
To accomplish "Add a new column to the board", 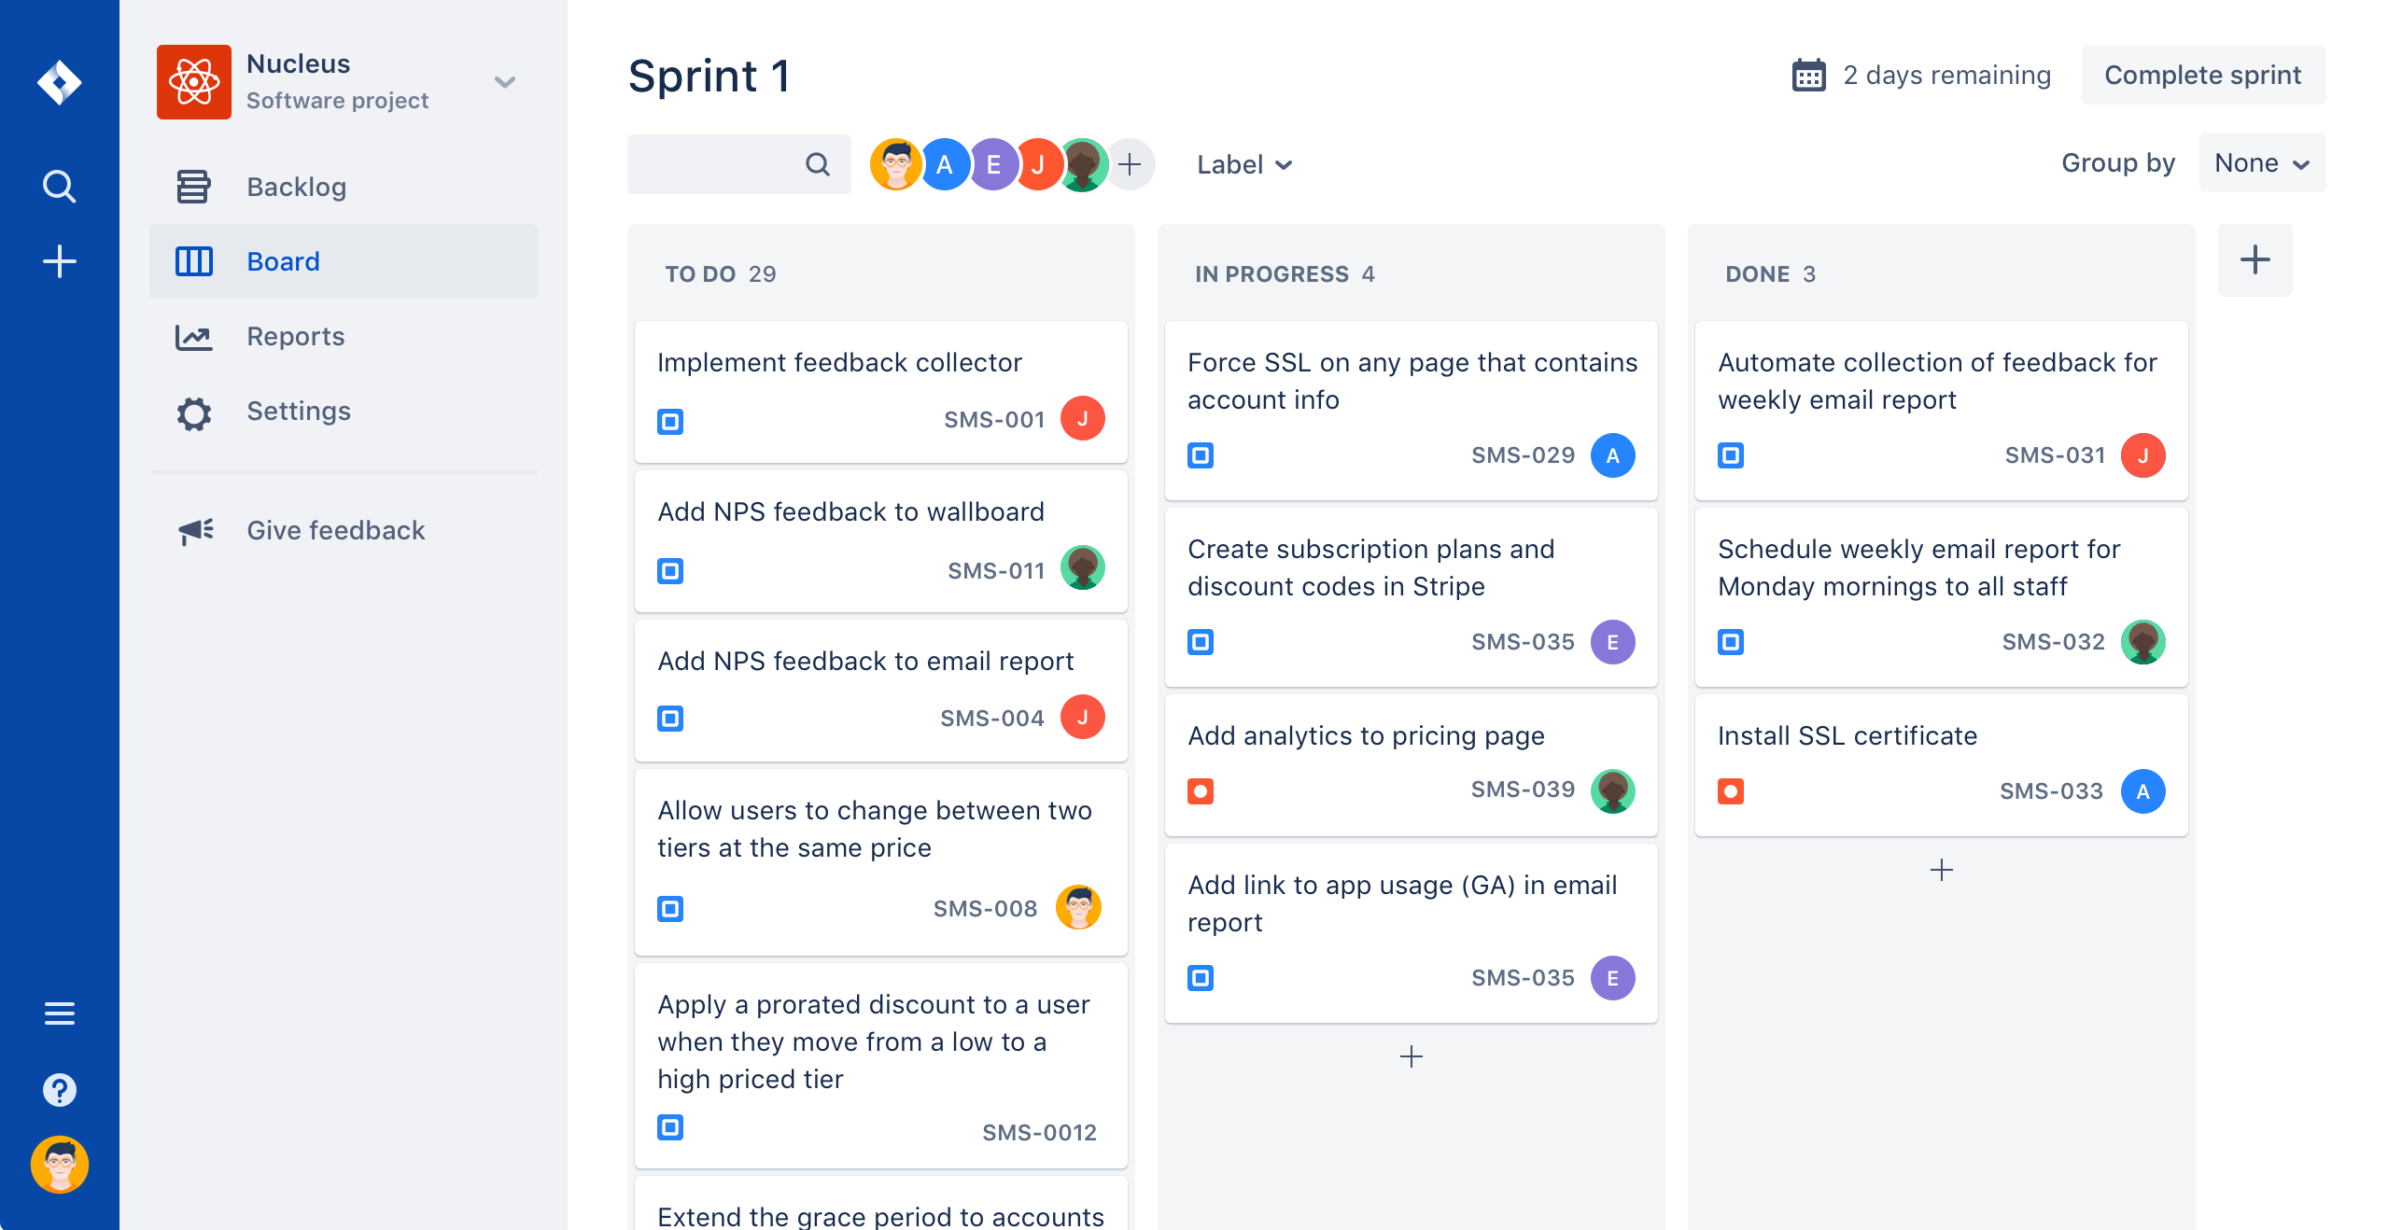I will point(2255,259).
